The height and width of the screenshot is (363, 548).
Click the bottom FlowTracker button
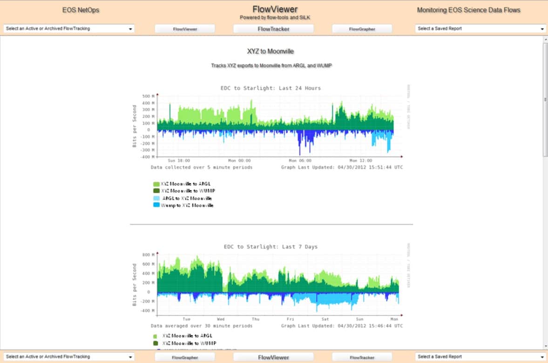click(x=362, y=357)
